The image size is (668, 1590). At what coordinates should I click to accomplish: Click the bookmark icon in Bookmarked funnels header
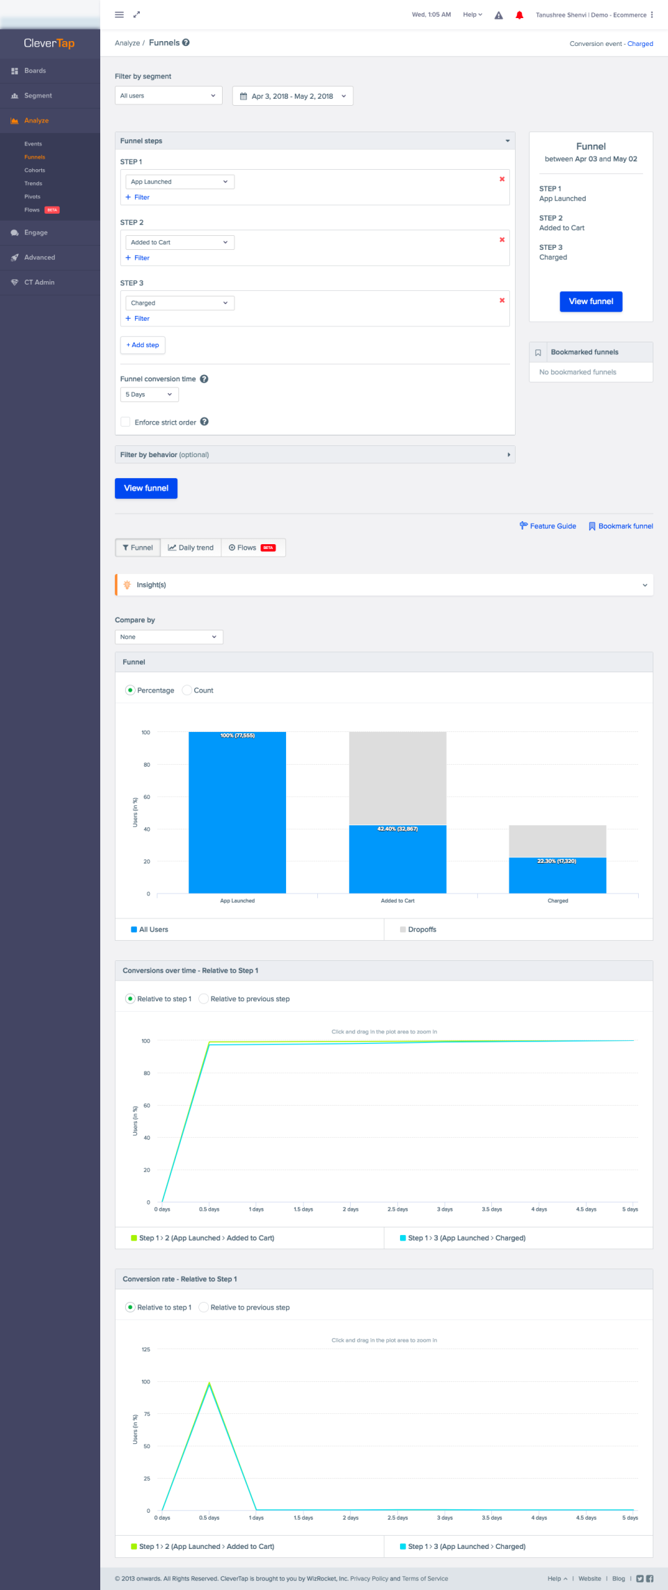(538, 353)
